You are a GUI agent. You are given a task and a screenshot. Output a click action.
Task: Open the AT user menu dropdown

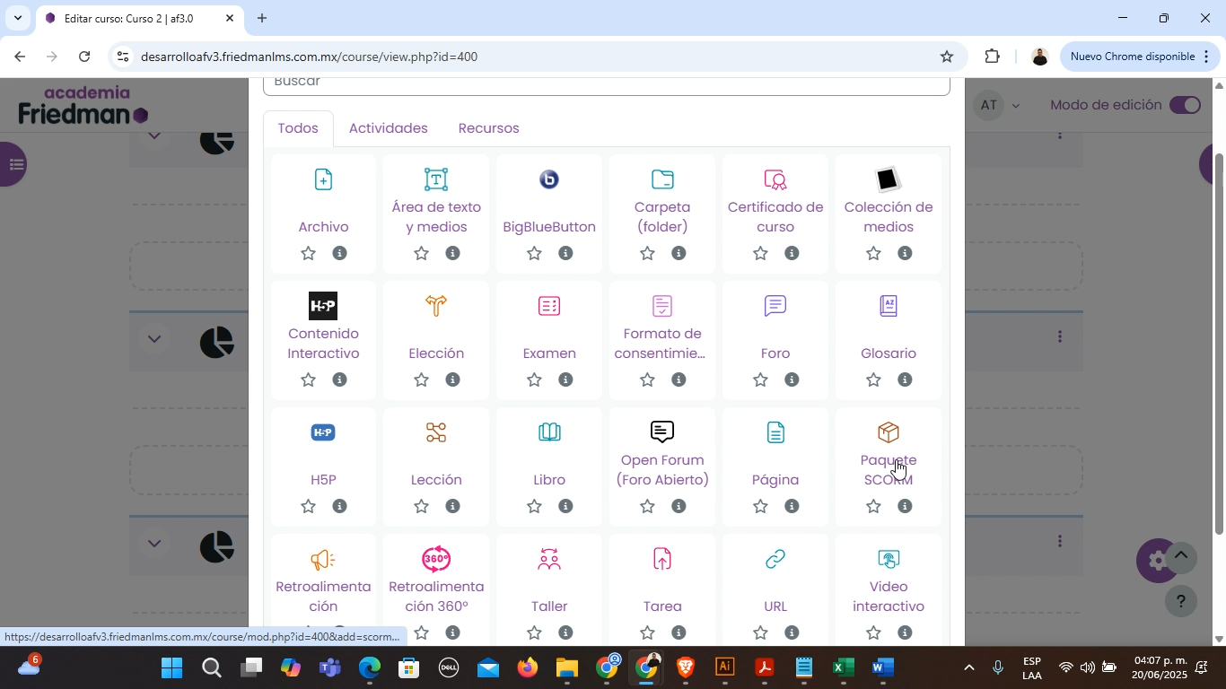(998, 105)
